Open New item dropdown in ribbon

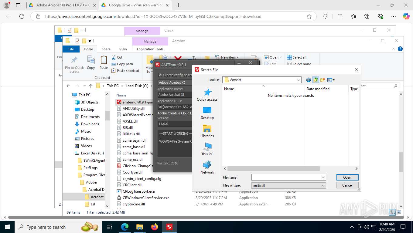point(227,57)
